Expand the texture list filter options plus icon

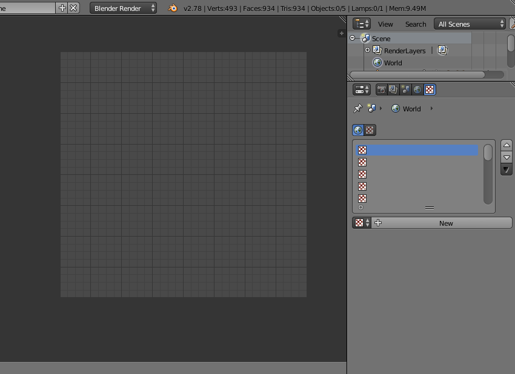(x=360, y=208)
